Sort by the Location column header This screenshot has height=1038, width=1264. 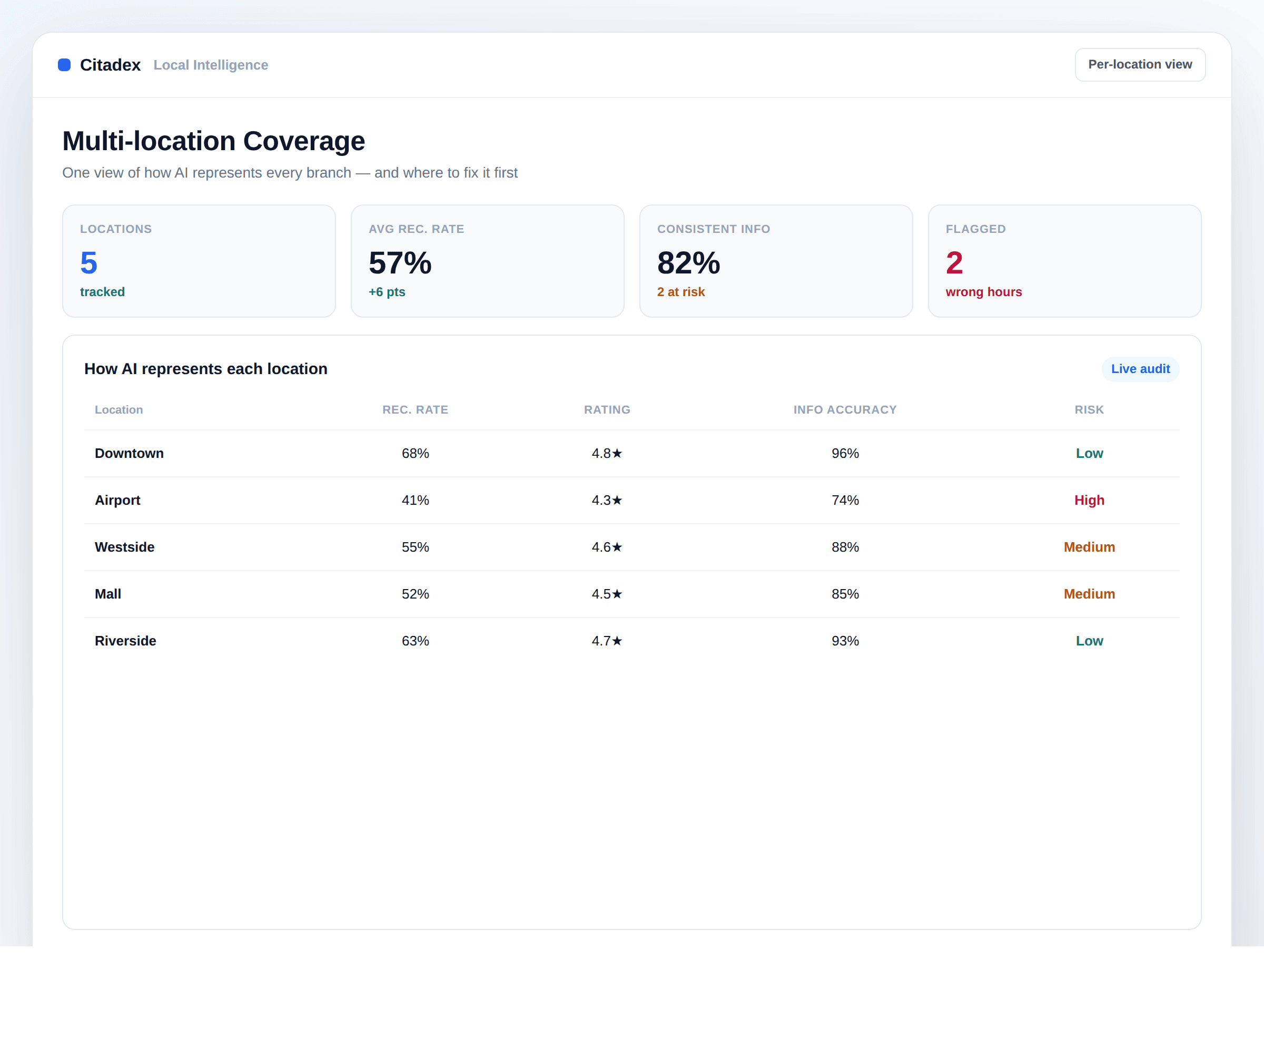[119, 409]
